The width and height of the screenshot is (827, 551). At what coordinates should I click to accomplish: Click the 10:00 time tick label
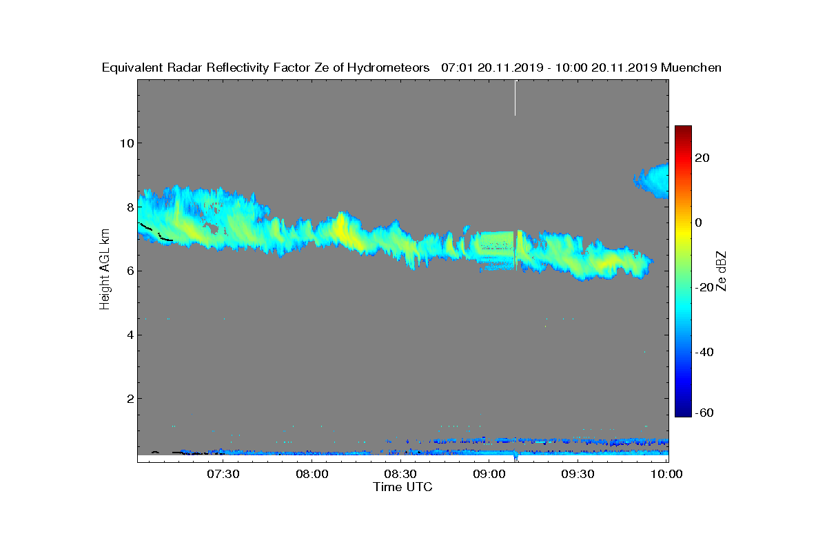tap(666, 474)
